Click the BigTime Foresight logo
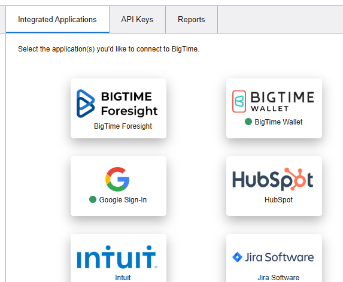 pos(117,104)
